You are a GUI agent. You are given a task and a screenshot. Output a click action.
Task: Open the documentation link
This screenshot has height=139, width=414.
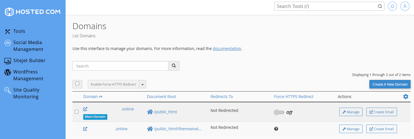[227, 49]
